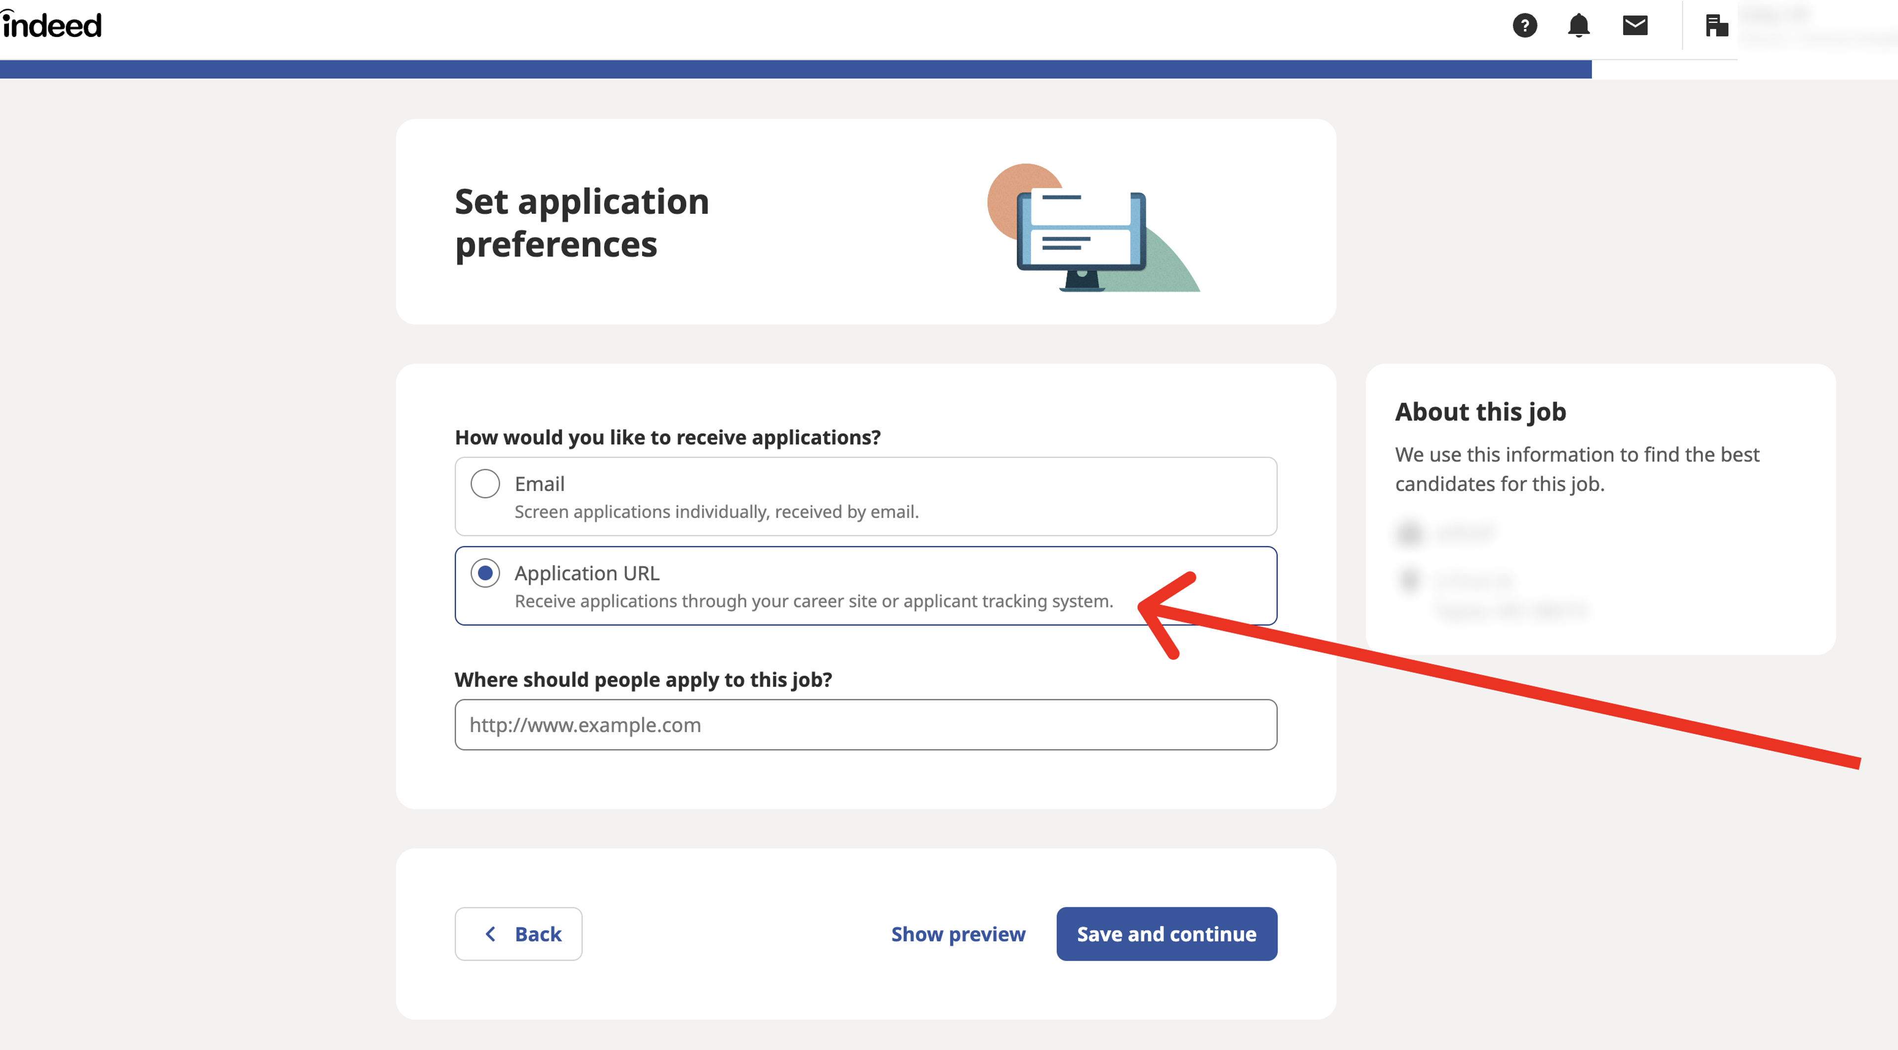
Task: Click the blurred location icon in sidebar
Action: click(1410, 580)
